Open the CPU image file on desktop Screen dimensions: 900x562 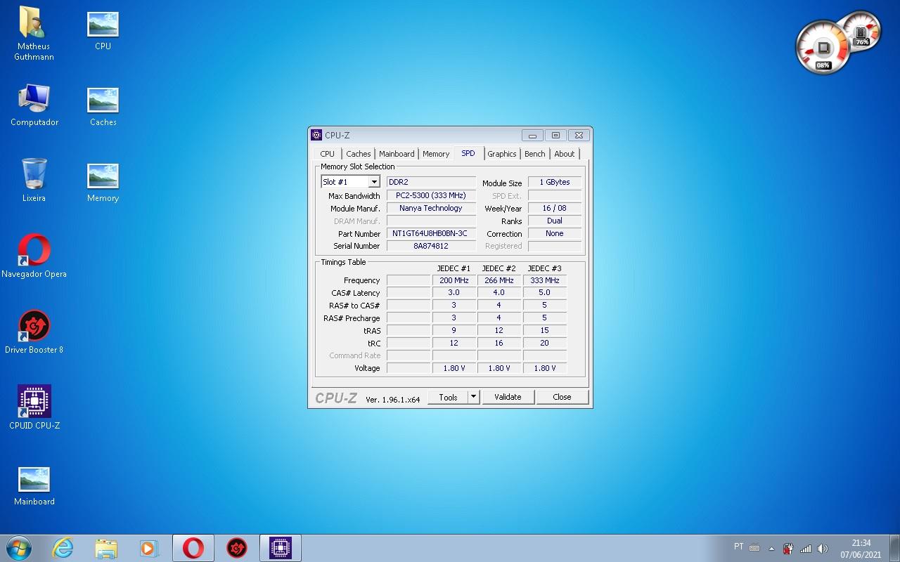tap(103, 31)
